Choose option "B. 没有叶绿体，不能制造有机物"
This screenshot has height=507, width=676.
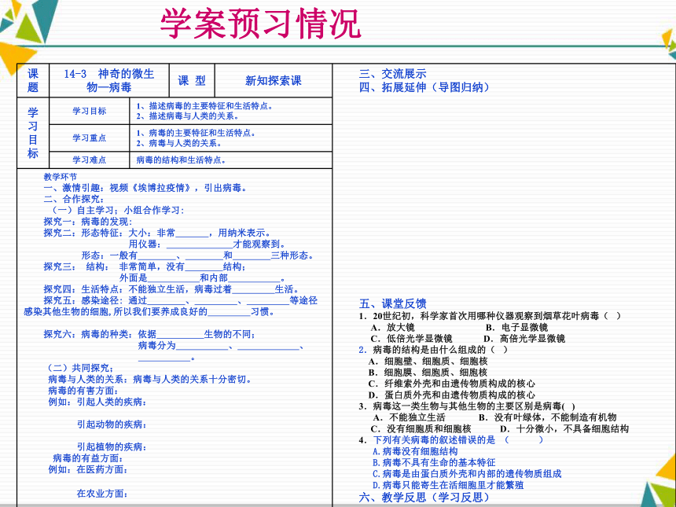[x=548, y=417]
